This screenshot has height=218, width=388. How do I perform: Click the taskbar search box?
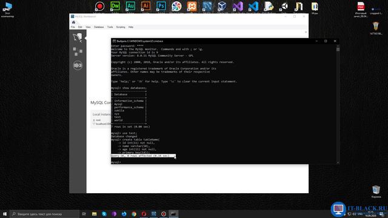coord(44,214)
